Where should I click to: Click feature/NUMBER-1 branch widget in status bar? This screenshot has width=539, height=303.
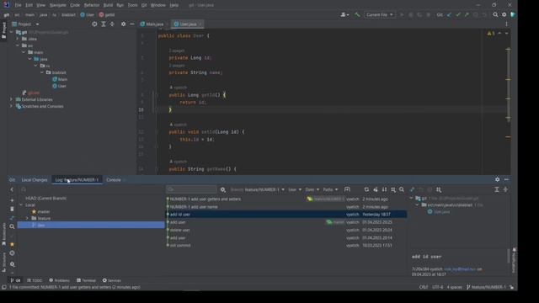click(487, 287)
